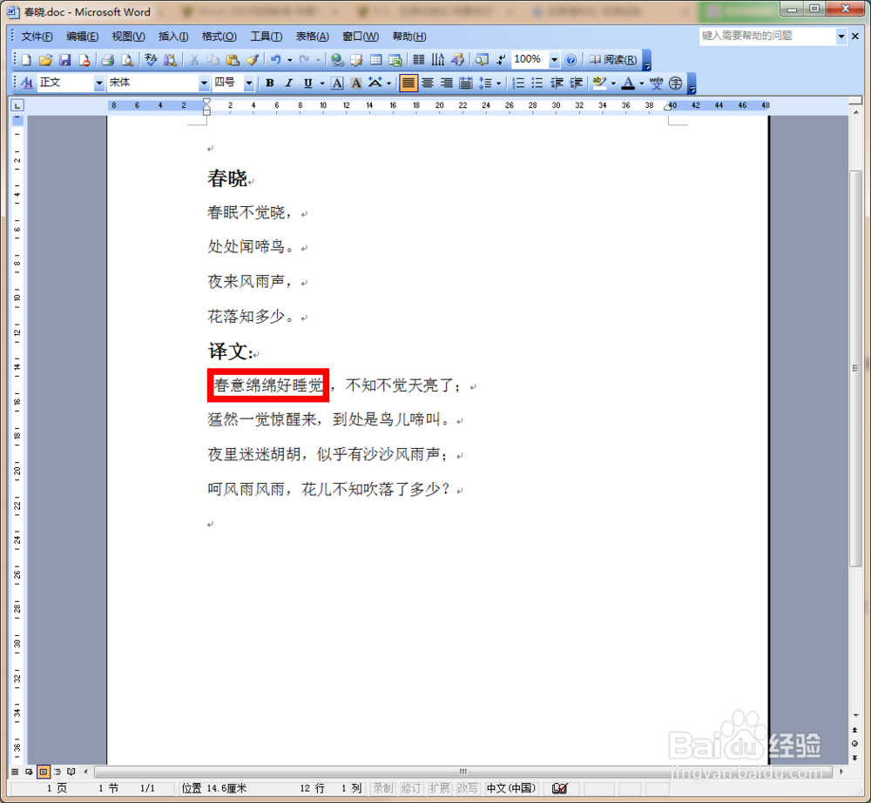Open Print Preview
The image size is (871, 803).
point(127,59)
